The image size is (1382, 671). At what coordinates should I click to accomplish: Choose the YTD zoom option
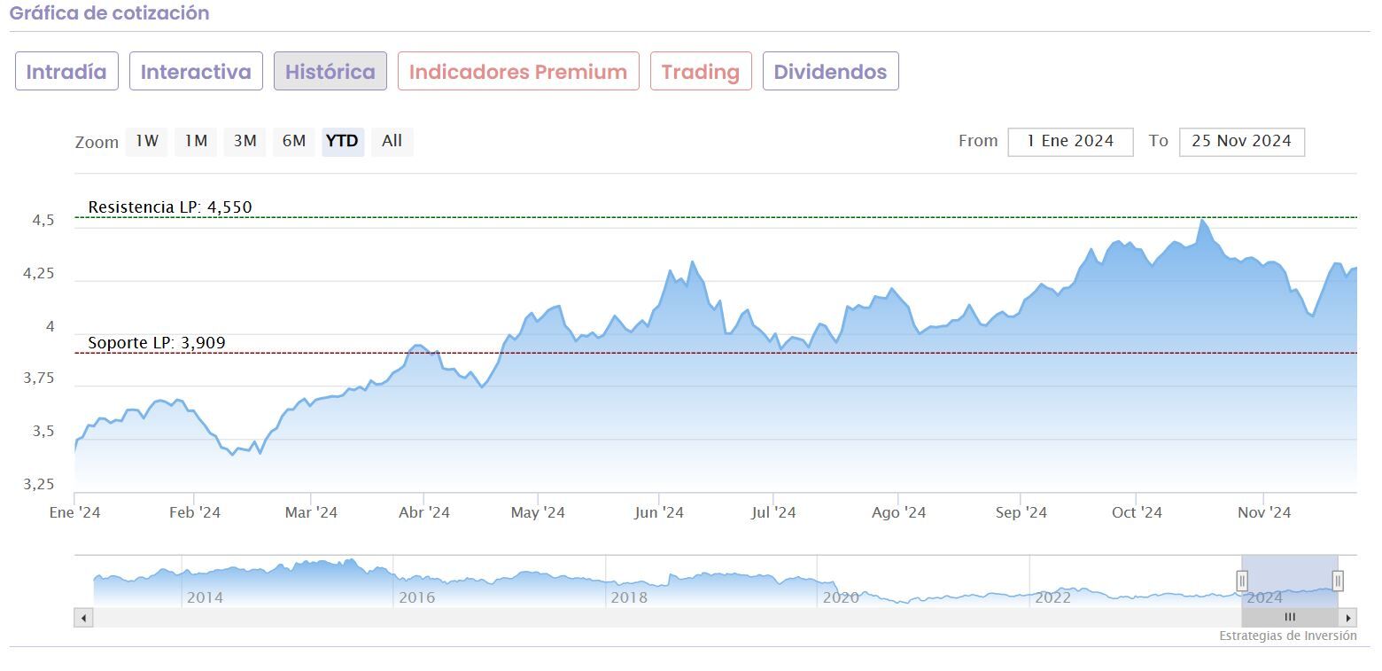coord(343,141)
